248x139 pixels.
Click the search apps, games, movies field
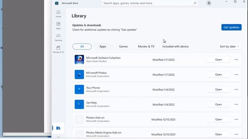pos(150,3)
